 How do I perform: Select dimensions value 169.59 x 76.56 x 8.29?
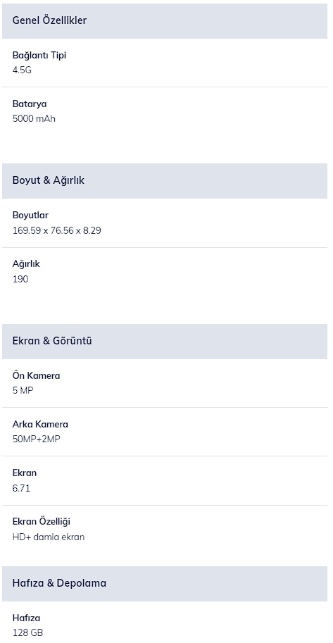coord(56,230)
